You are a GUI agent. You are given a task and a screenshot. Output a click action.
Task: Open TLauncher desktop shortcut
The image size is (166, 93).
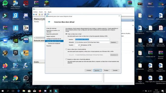[47, 4]
